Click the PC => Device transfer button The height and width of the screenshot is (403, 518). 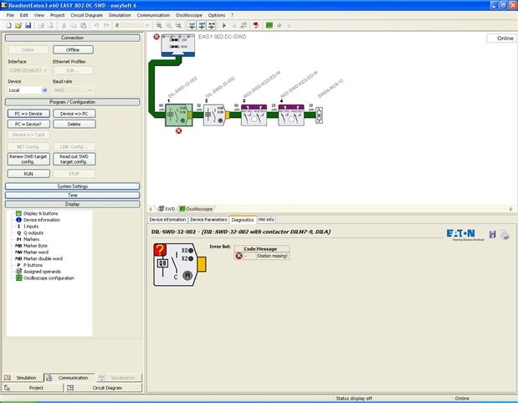point(28,114)
